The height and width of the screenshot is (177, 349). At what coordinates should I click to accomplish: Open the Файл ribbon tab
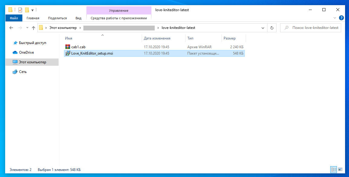(14, 18)
